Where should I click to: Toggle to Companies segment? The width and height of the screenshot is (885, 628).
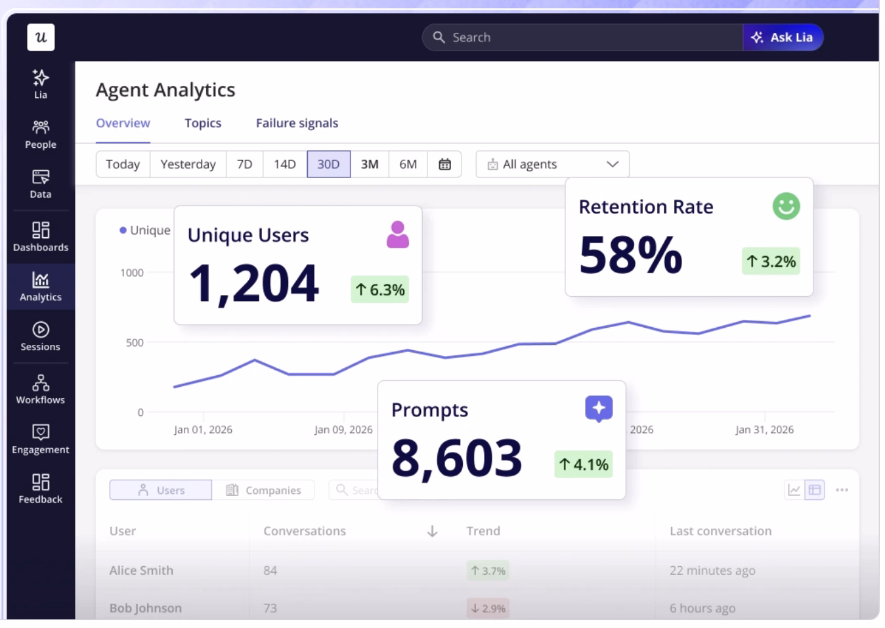(263, 490)
